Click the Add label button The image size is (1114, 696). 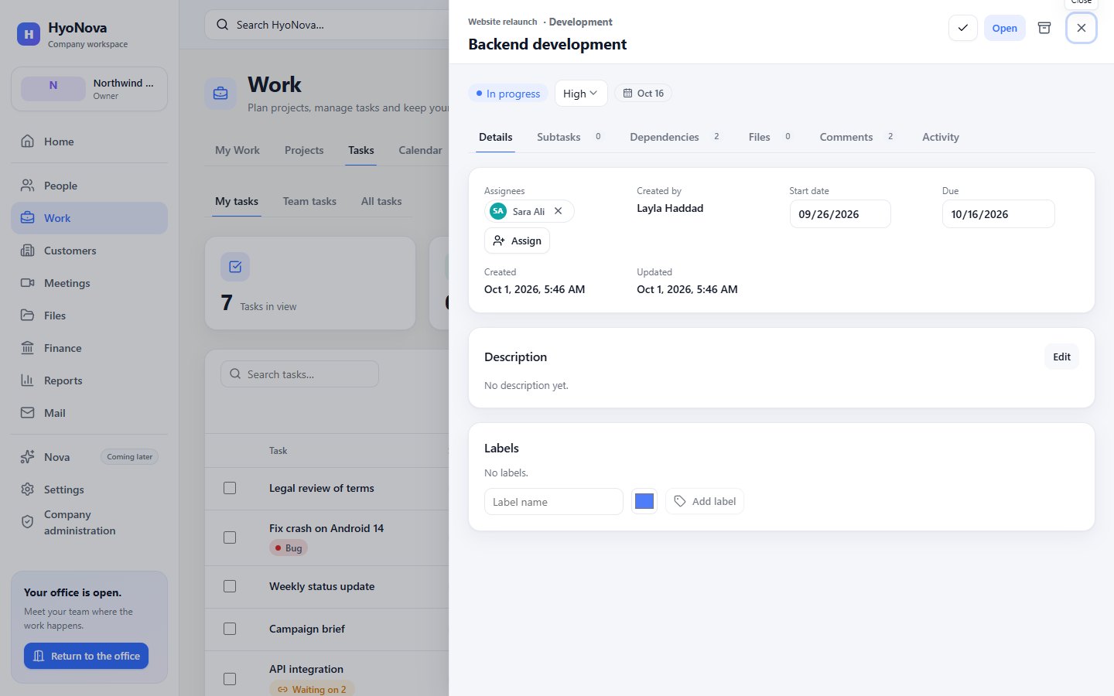pyautogui.click(x=705, y=501)
